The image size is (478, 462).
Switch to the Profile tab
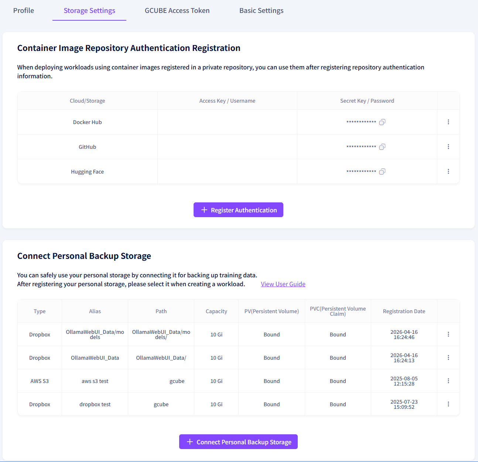pos(24,11)
